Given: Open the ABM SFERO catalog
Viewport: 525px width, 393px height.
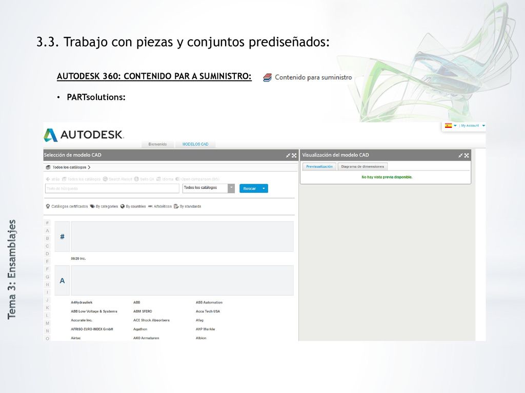Looking at the screenshot, I should point(143,312).
